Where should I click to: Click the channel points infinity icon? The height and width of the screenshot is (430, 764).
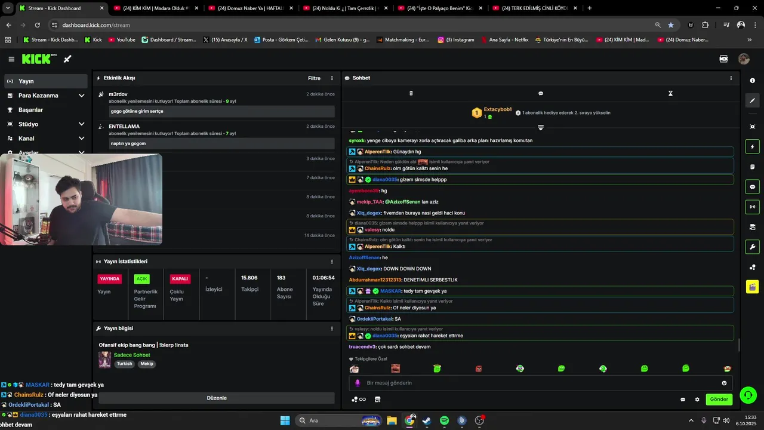[x=359, y=400]
